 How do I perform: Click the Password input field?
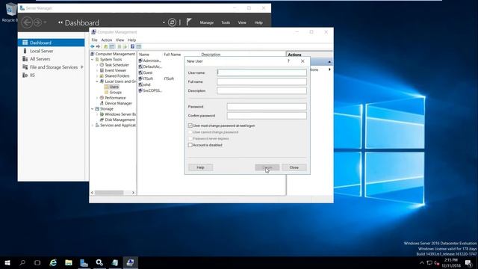click(267, 106)
